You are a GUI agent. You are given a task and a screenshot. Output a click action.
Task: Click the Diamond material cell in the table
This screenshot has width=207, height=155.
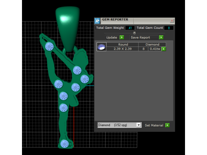tap(152, 44)
